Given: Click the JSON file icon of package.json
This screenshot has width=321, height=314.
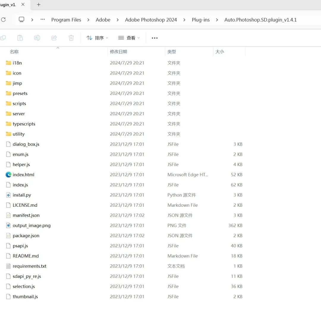Looking at the screenshot, I should (x=8, y=236).
